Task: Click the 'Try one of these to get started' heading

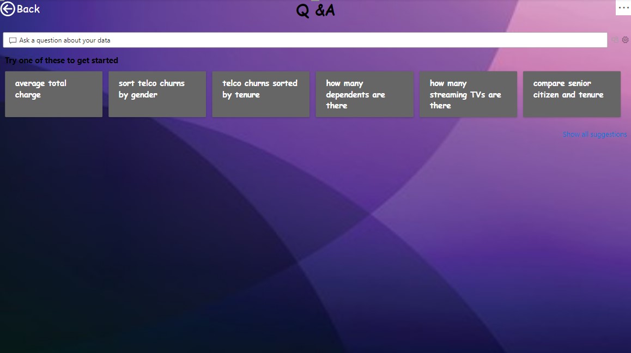Action: click(61, 60)
